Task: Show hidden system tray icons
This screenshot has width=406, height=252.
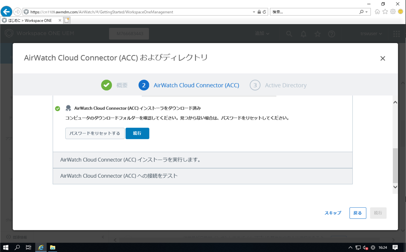Action: click(350, 248)
